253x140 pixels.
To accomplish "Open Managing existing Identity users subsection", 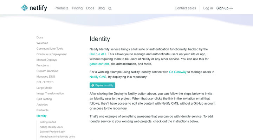I will click(57, 136).
